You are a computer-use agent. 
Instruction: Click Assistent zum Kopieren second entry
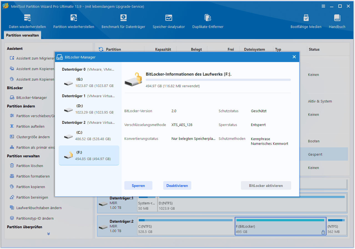(x=32, y=79)
